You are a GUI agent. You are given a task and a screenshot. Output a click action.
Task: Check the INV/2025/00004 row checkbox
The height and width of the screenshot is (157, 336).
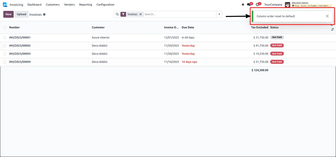pyautogui.click(x=5, y=62)
